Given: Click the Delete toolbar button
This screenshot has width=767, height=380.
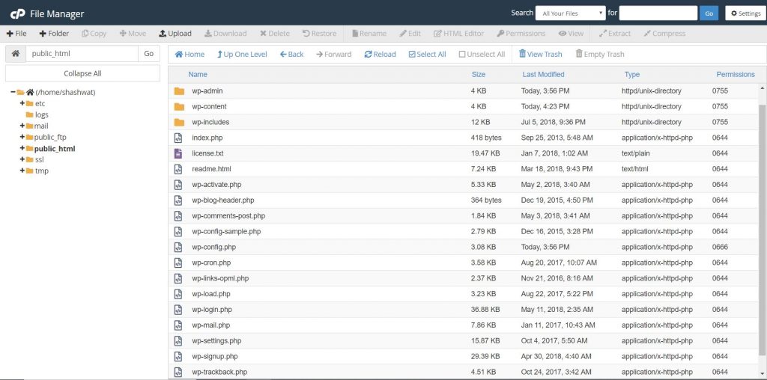Looking at the screenshot, I should tap(275, 33).
